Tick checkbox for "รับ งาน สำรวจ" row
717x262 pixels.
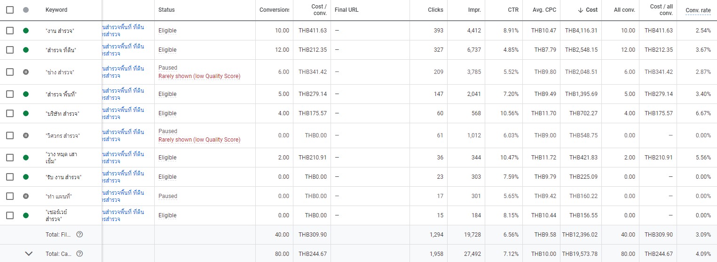pos(10,177)
